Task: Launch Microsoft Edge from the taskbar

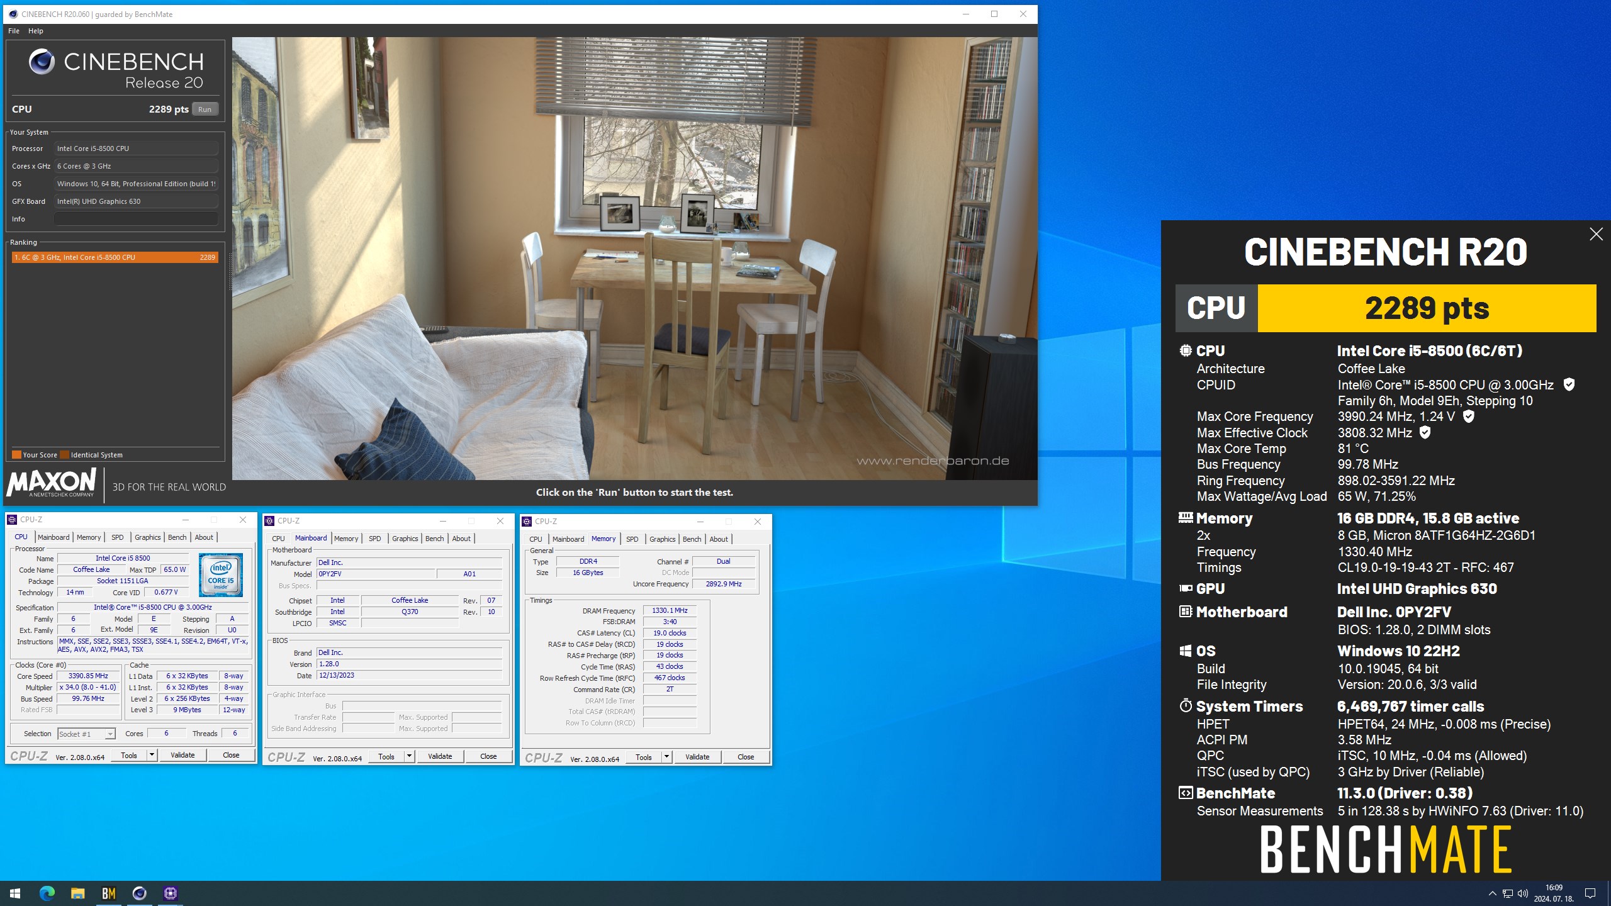Action: tap(47, 893)
